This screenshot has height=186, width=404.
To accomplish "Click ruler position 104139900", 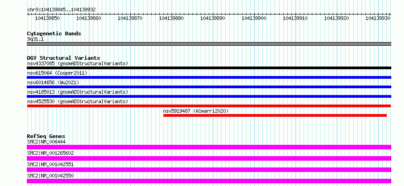I will 254,18.
